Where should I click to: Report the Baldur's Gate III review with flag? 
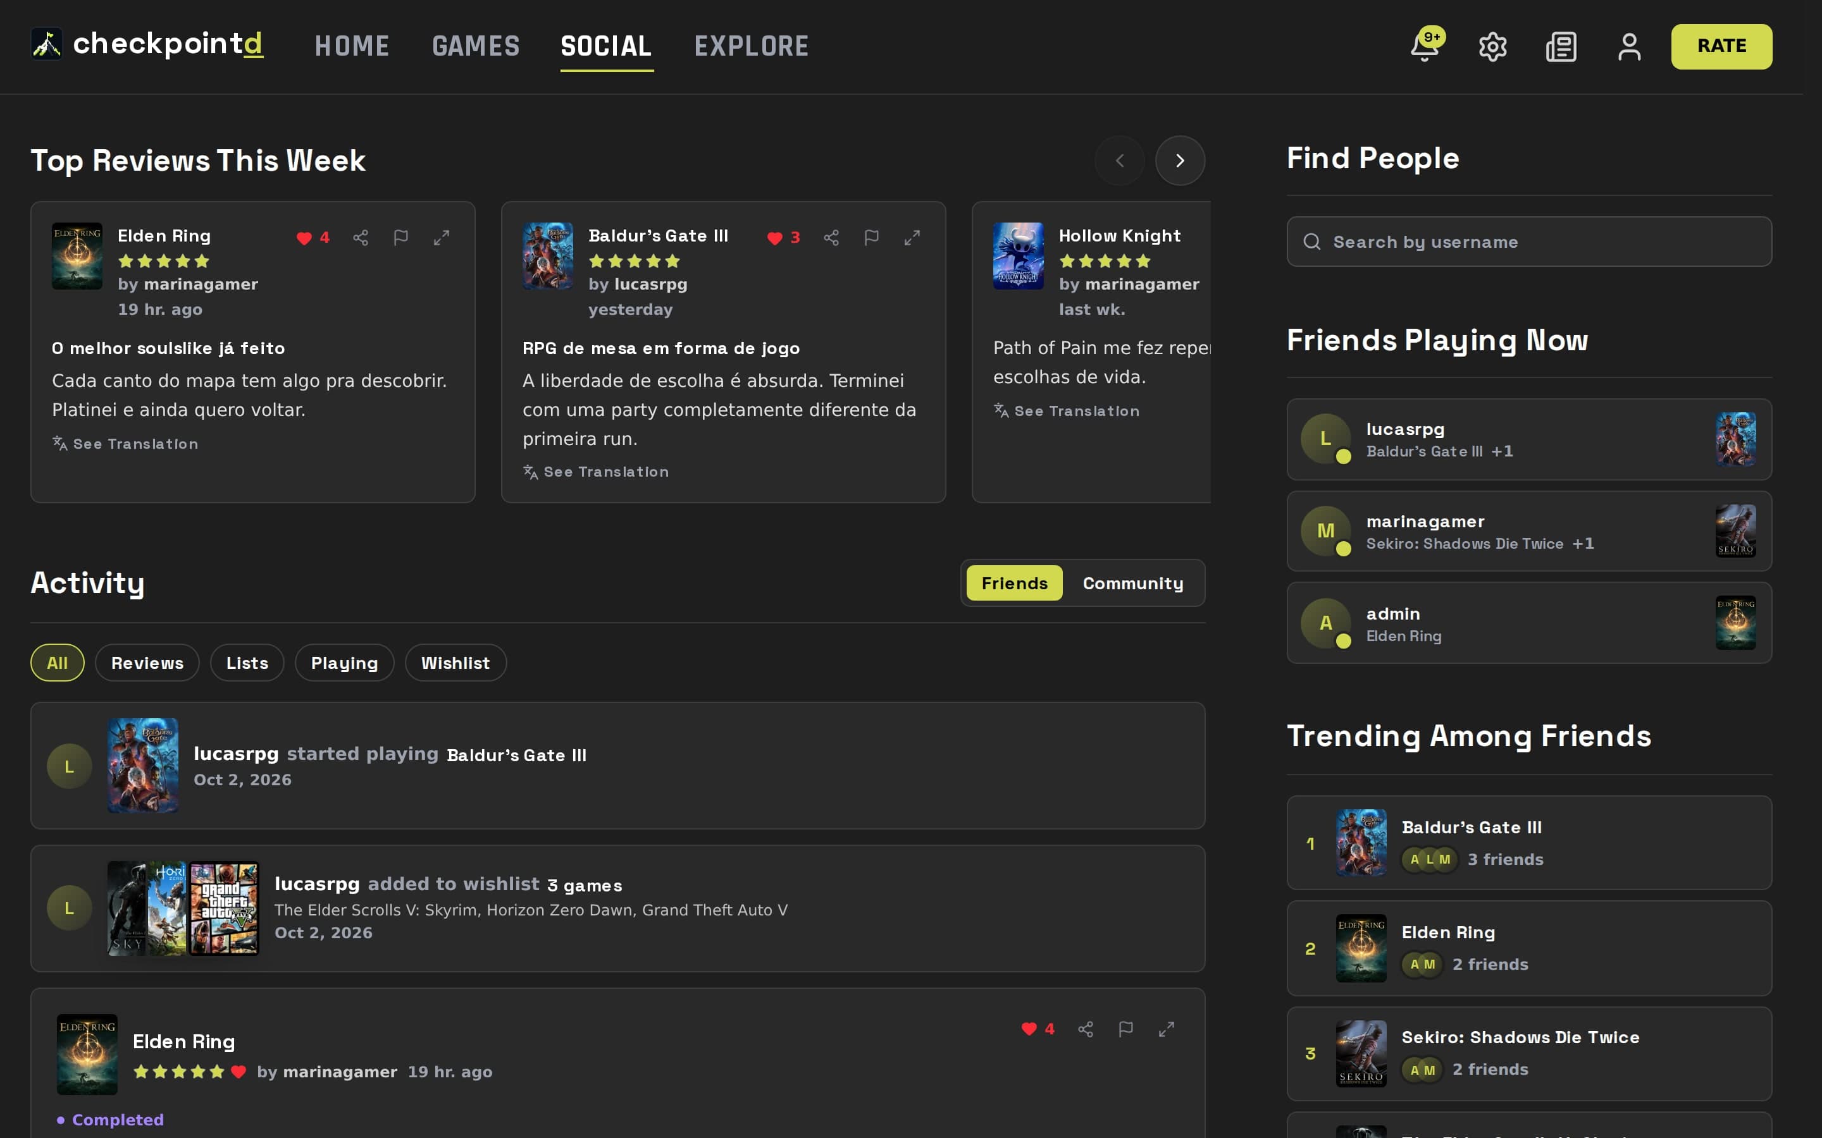(x=872, y=238)
